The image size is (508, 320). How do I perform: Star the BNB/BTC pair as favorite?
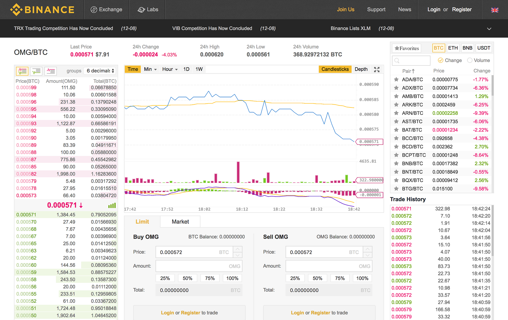click(396, 164)
